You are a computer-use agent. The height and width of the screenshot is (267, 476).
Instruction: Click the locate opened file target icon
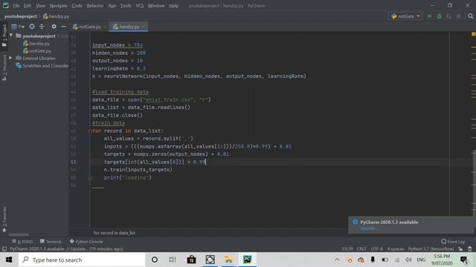[32, 27]
